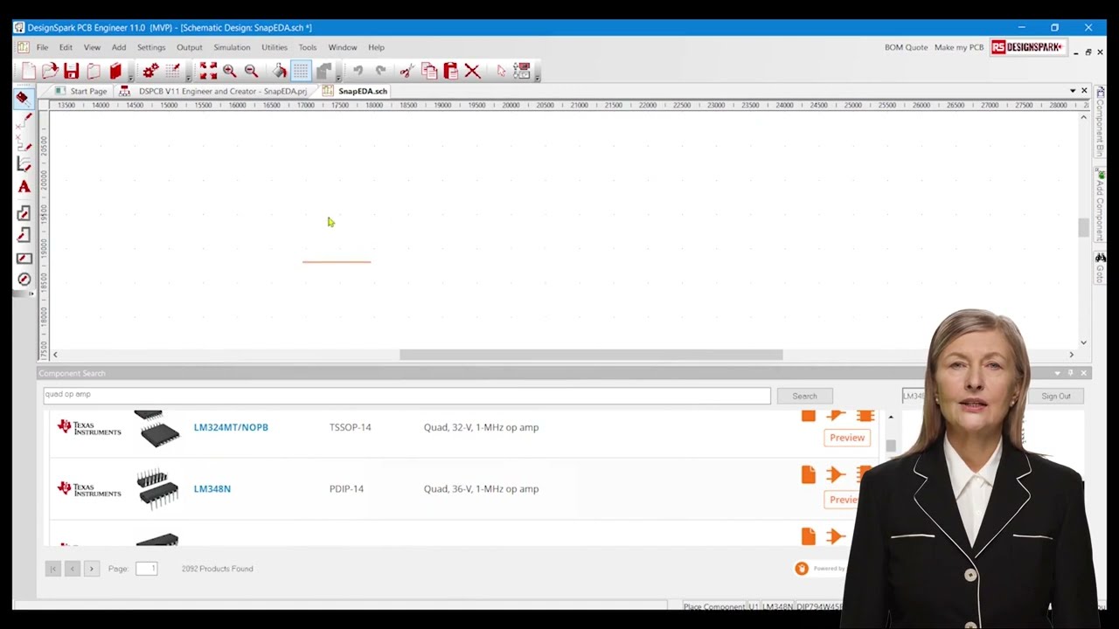Viewport: 1119px width, 629px height.
Task: Click the LM348N symbol icon
Action: click(836, 474)
